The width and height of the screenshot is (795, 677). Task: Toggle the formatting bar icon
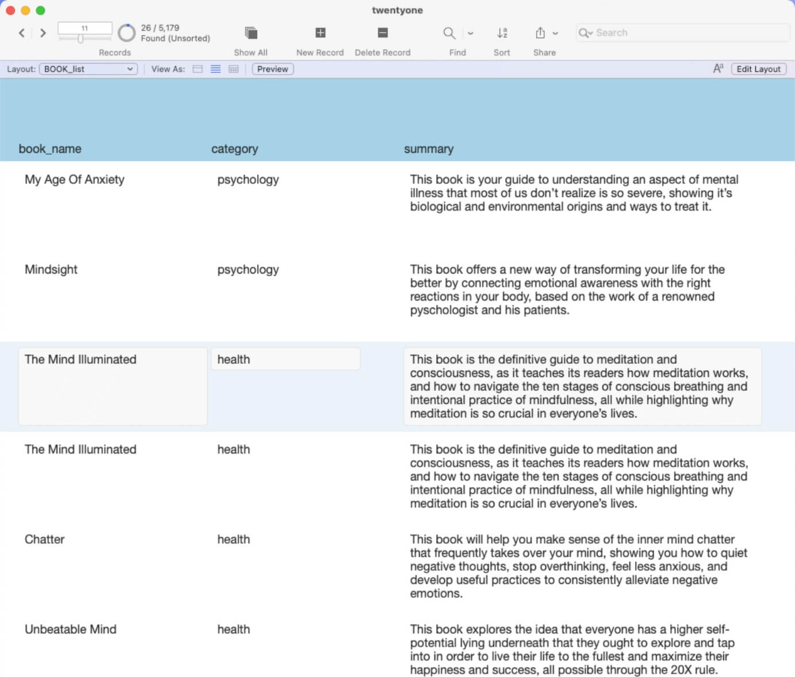[x=718, y=68]
